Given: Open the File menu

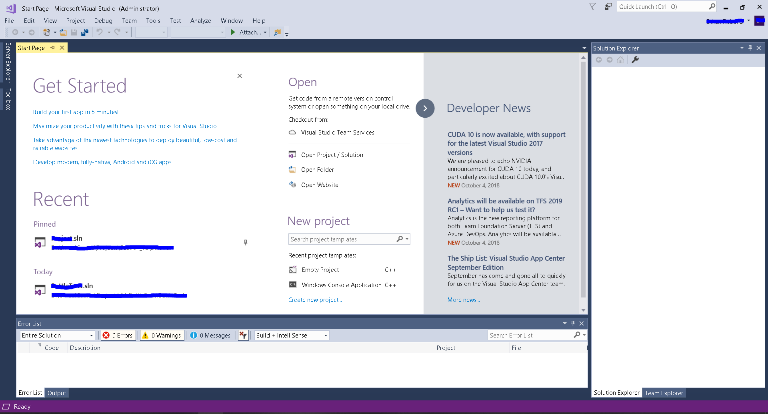Looking at the screenshot, I should pyautogui.click(x=9, y=21).
